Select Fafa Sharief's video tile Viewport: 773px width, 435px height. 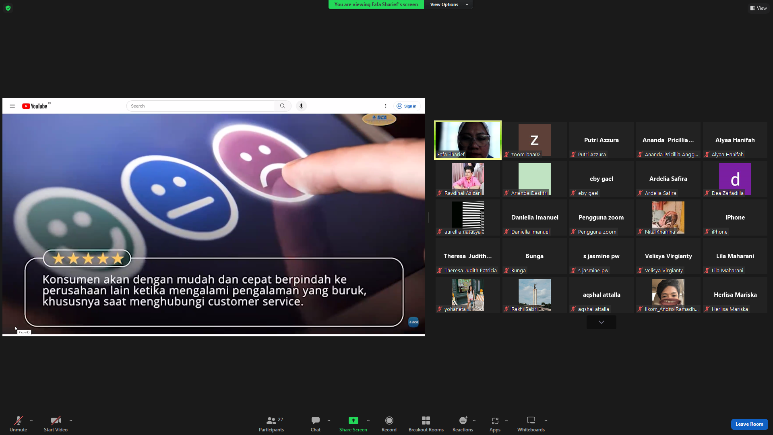[x=468, y=140]
